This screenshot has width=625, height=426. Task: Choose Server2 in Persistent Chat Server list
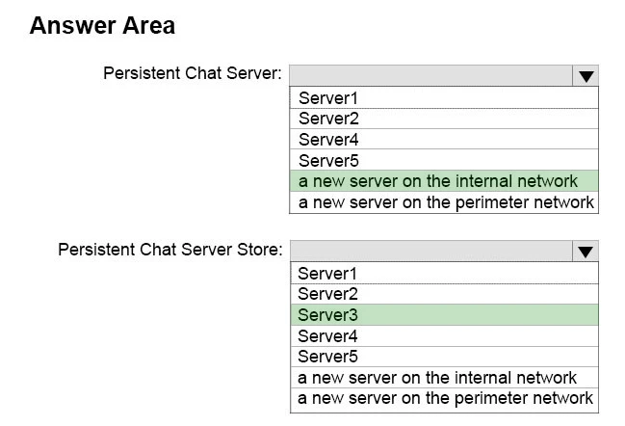[x=443, y=119]
